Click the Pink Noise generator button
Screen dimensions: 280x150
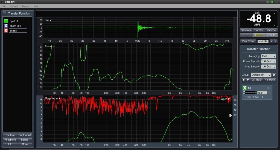click(x=248, y=41)
